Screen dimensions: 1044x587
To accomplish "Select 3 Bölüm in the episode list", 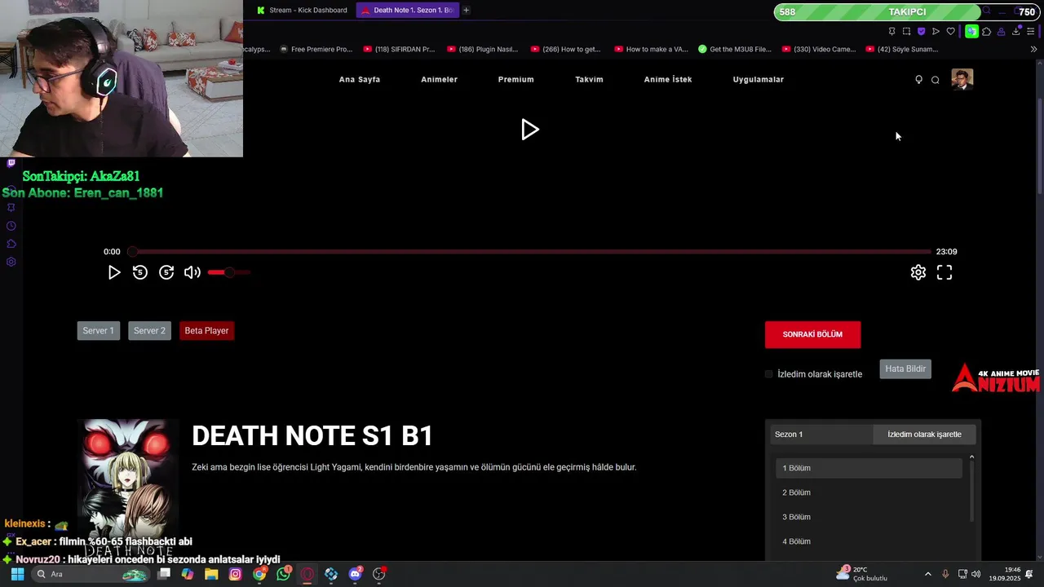I will click(869, 517).
